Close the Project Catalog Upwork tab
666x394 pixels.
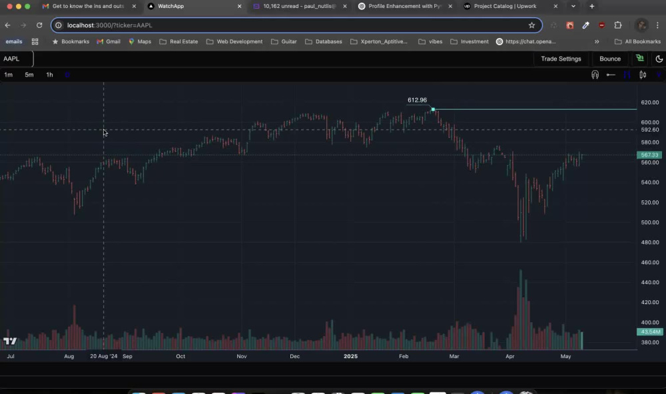(x=555, y=7)
